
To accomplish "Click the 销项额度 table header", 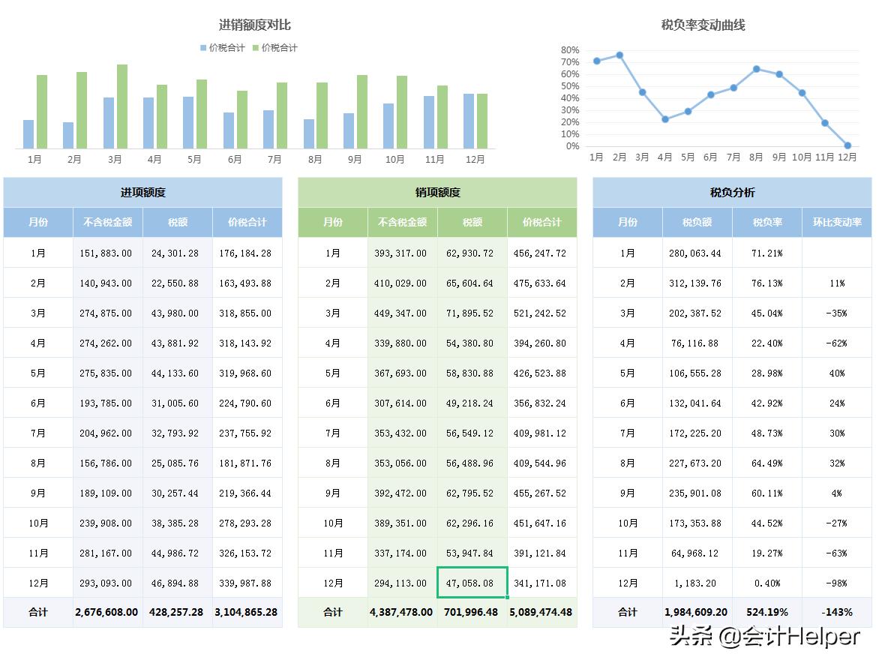I will (x=437, y=192).
